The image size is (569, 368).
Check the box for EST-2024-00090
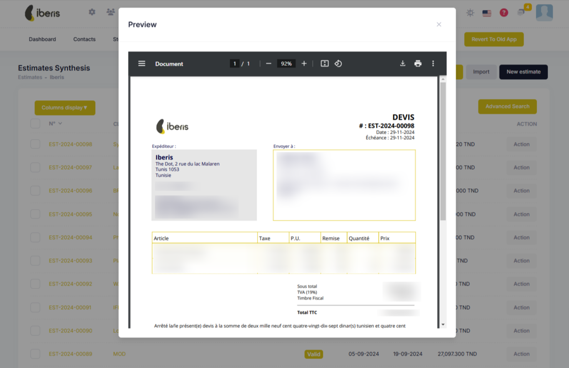(x=35, y=331)
